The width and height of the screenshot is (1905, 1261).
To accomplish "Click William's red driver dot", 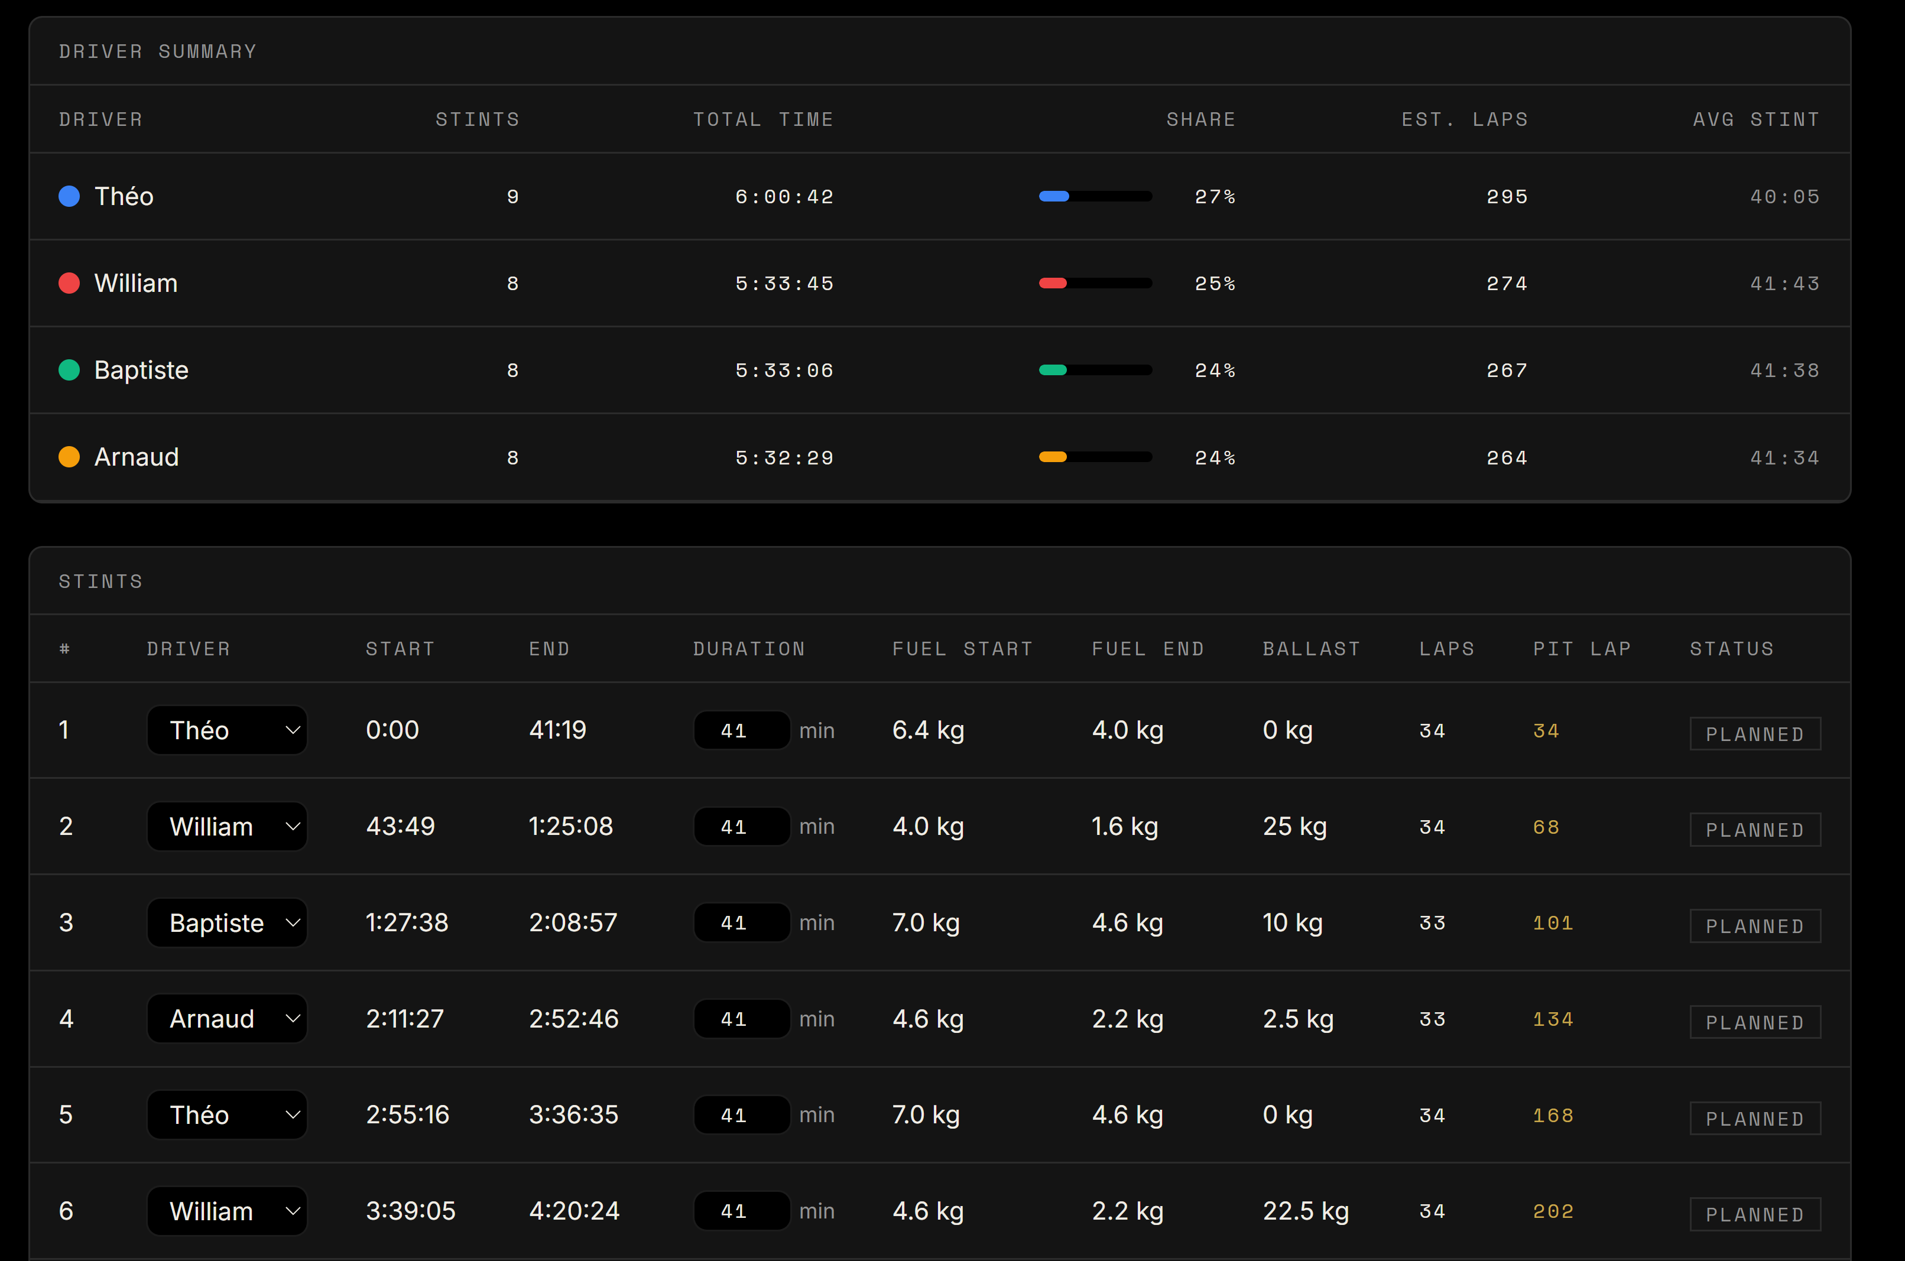I will [69, 283].
